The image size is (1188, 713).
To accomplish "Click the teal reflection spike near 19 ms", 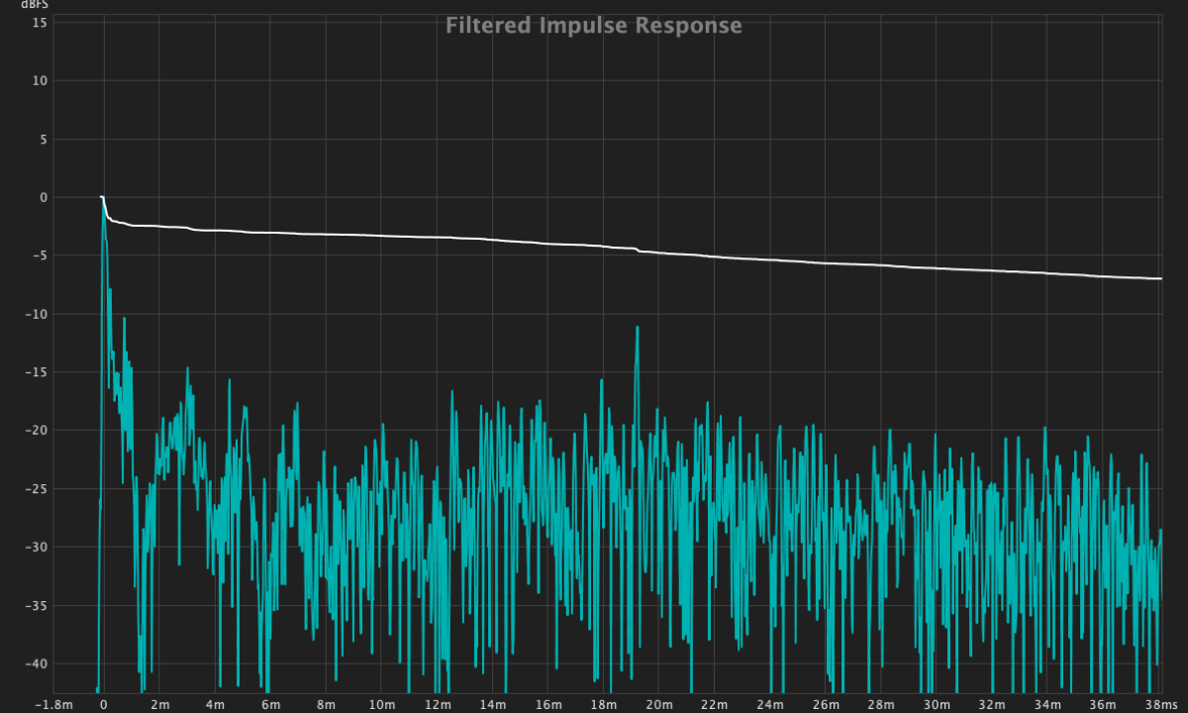I will coord(638,328).
